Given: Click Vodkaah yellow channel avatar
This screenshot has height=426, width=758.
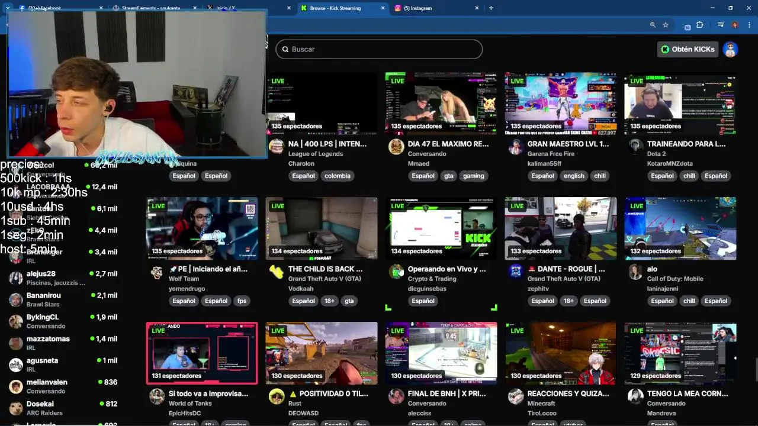Looking at the screenshot, I should [277, 272].
